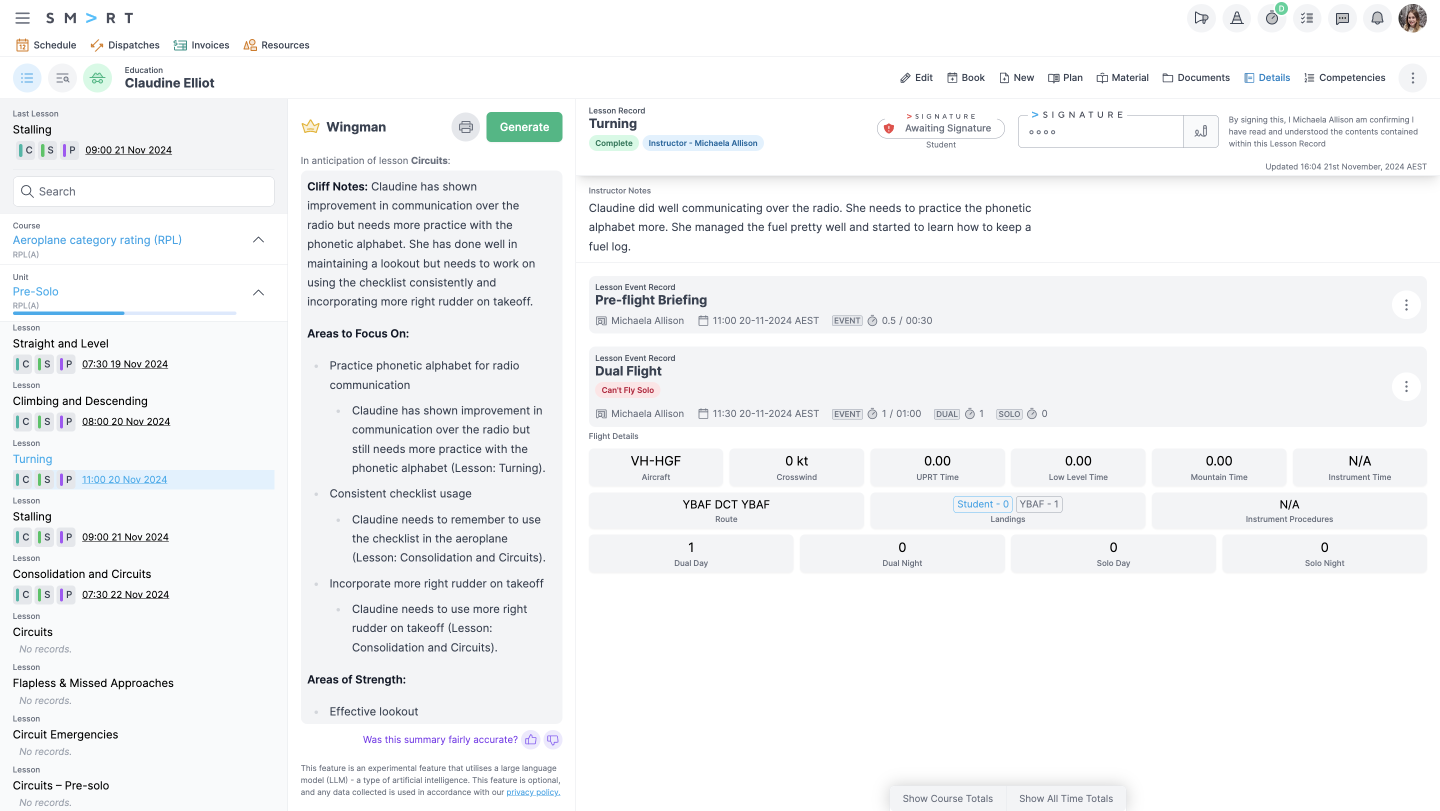Open Dual Flight record options menu

(1406, 387)
